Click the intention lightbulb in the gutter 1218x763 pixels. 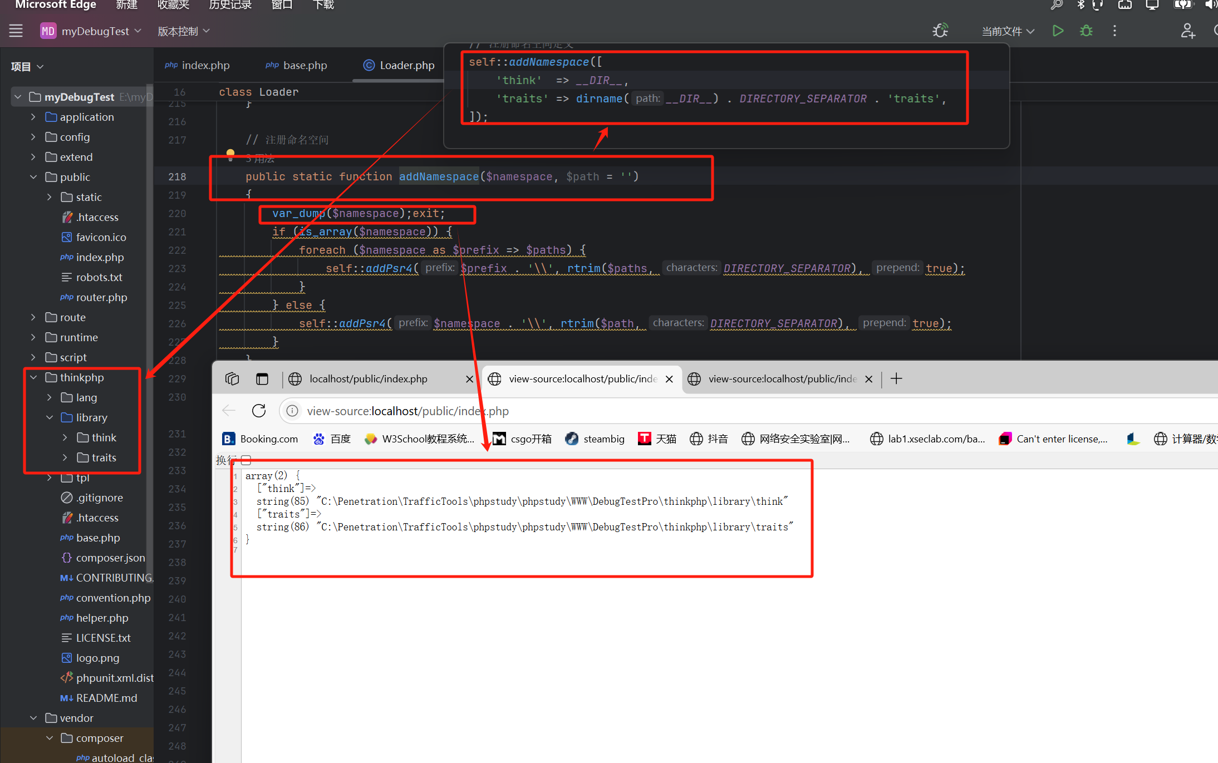[230, 154]
